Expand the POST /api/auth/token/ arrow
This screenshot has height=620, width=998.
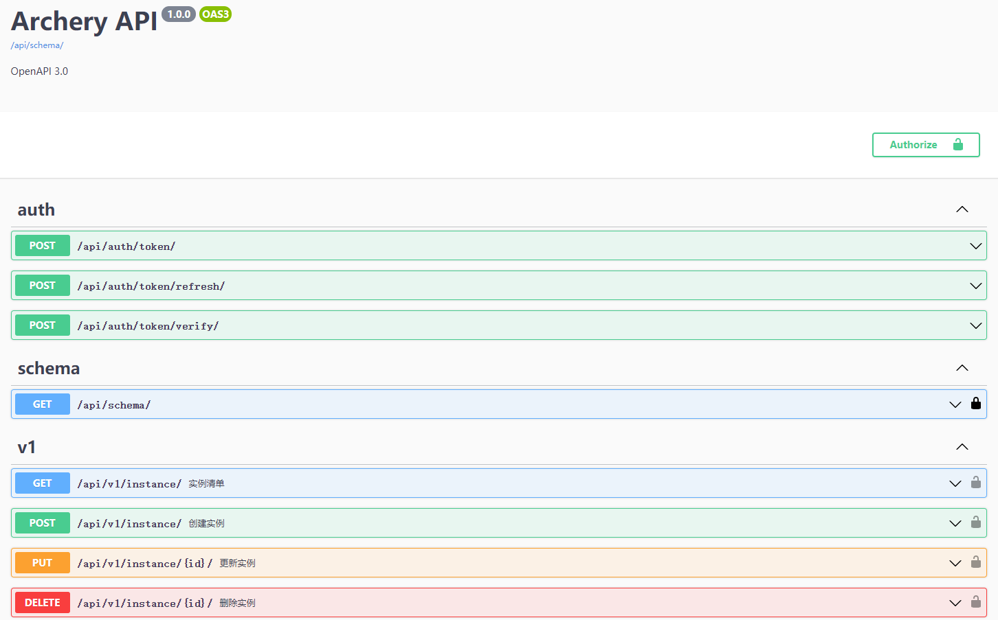coord(975,246)
